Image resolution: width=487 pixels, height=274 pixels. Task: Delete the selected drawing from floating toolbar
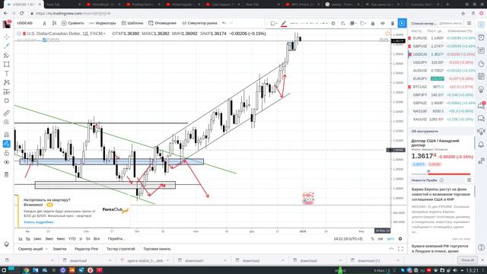coord(393,24)
